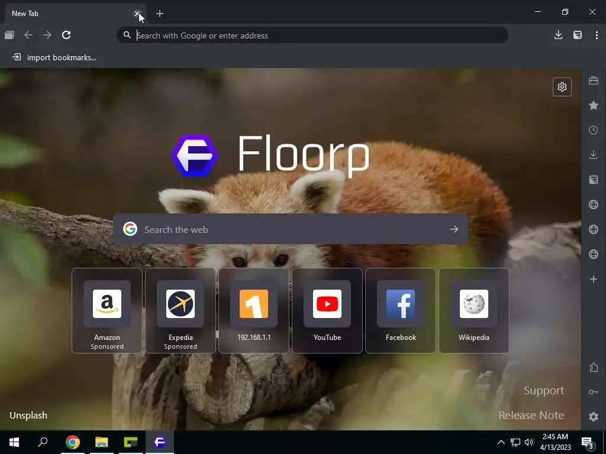The width and height of the screenshot is (606, 454).
Task: Open the YouTube shortcut tile
Action: pyautogui.click(x=327, y=310)
